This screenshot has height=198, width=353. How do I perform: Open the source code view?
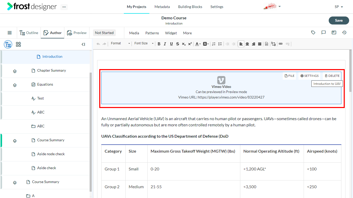pyautogui.click(x=267, y=44)
